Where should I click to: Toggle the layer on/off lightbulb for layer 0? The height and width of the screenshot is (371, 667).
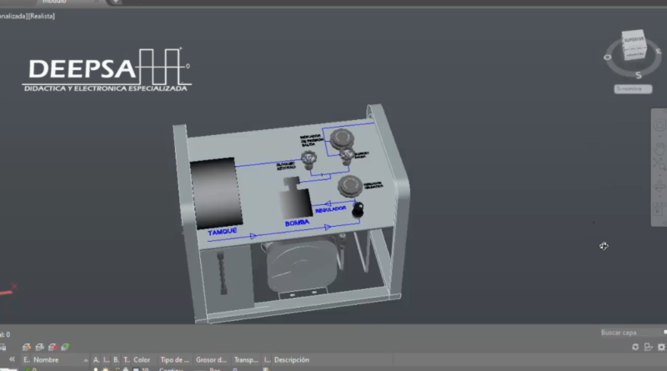96,368
